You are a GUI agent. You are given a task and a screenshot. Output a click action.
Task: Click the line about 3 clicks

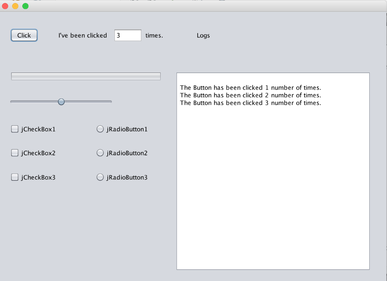251,103
